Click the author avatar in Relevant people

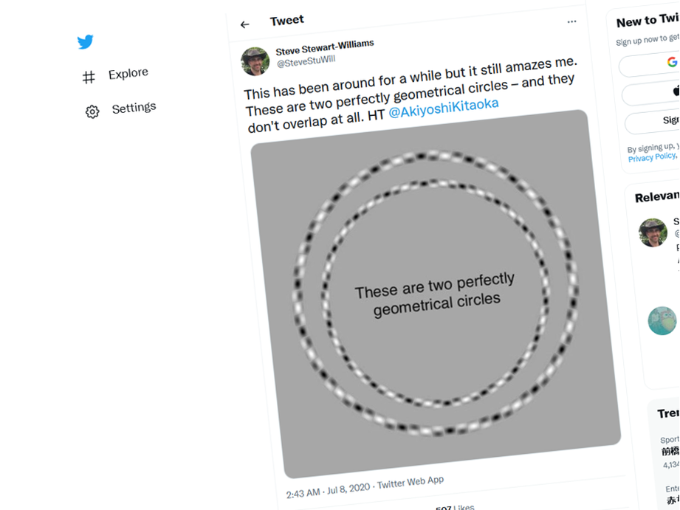point(653,232)
